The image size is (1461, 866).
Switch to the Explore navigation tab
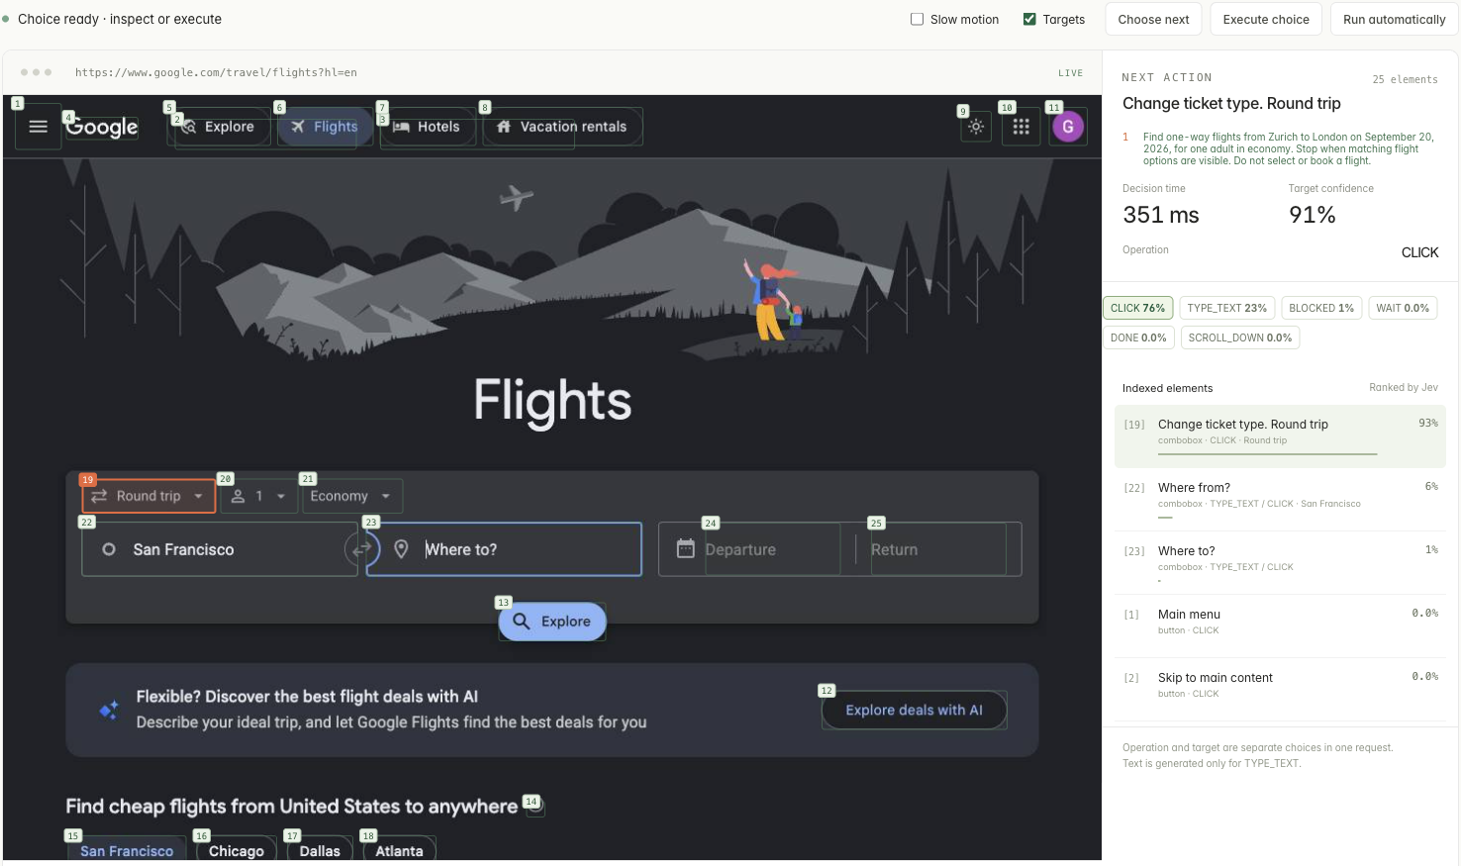coord(220,127)
